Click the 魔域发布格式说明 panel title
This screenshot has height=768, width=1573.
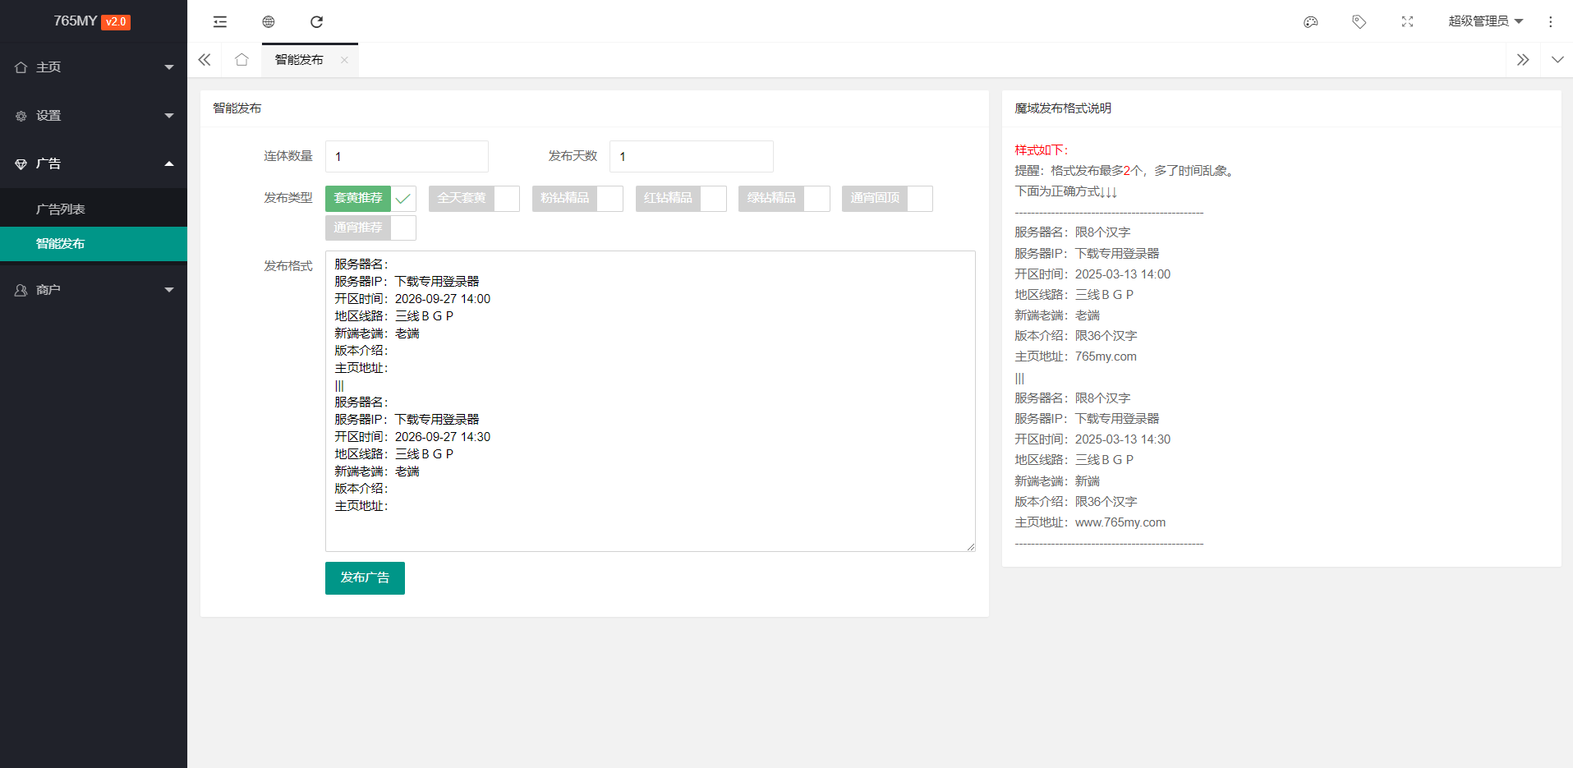pyautogui.click(x=1063, y=108)
